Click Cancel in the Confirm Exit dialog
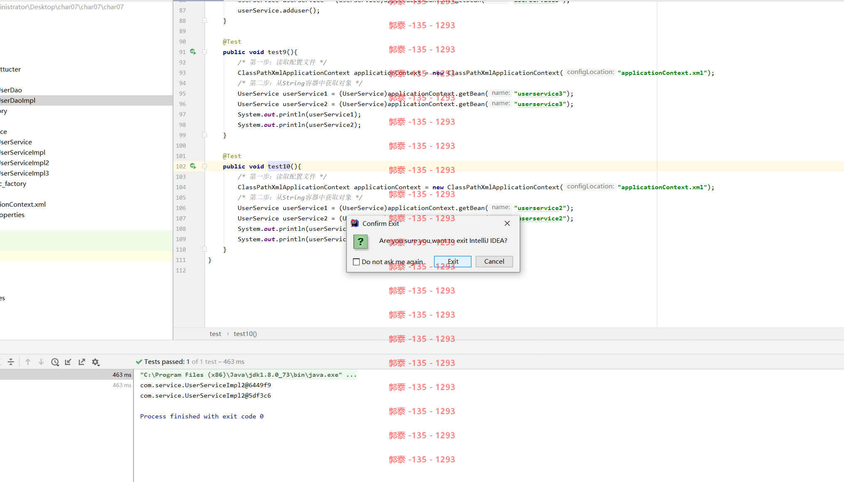844x482 pixels. click(494, 262)
